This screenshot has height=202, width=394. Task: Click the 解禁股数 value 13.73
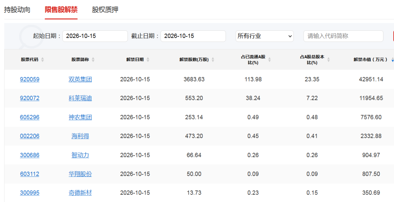tap(194, 193)
